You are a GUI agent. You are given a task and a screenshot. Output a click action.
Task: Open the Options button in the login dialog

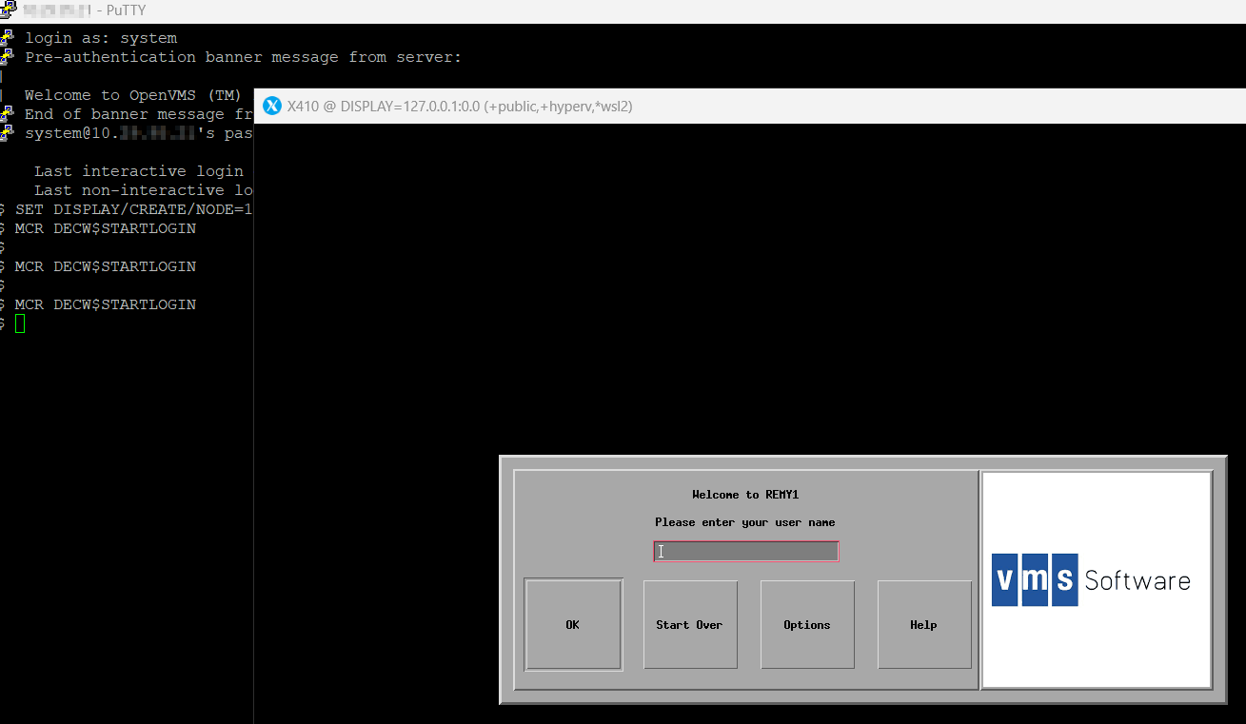coord(807,625)
